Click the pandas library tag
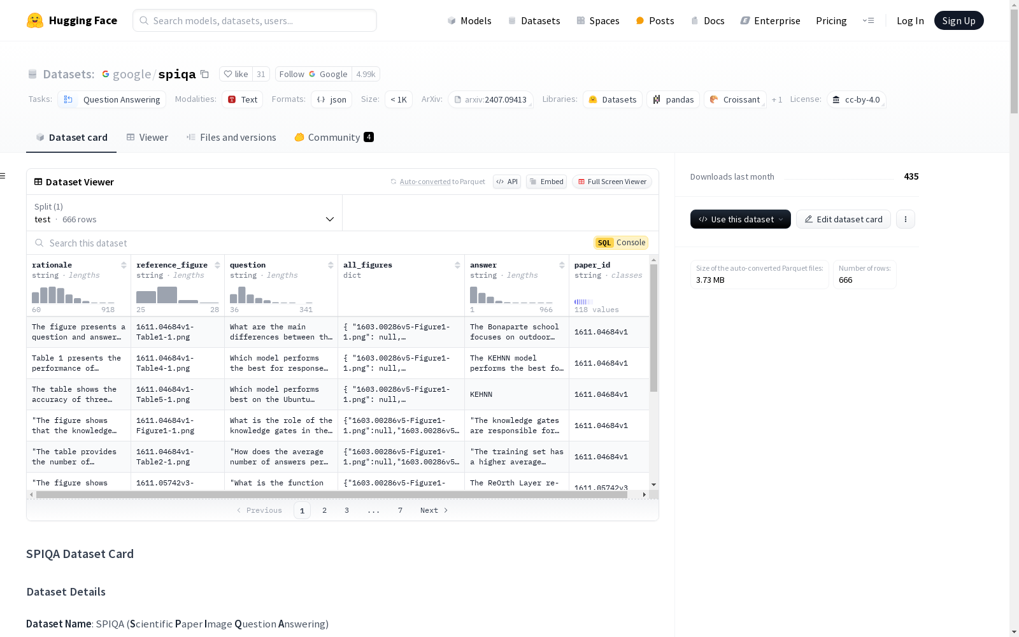This screenshot has width=1019, height=637. click(673, 99)
